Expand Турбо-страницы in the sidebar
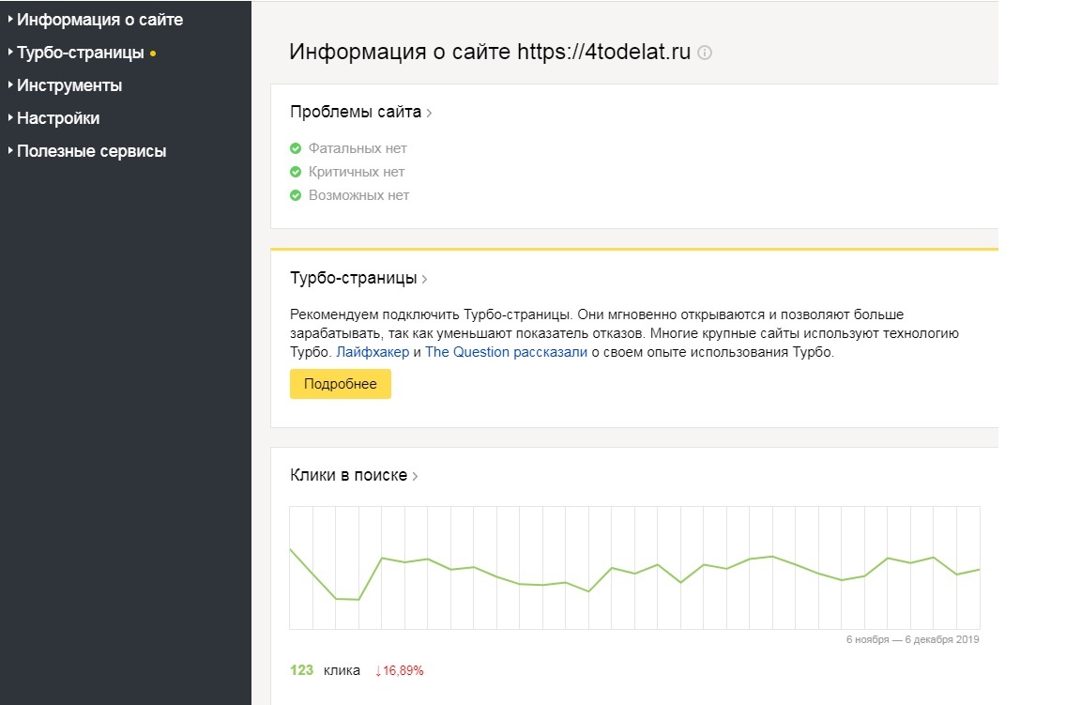The image size is (1081, 705). (x=80, y=53)
